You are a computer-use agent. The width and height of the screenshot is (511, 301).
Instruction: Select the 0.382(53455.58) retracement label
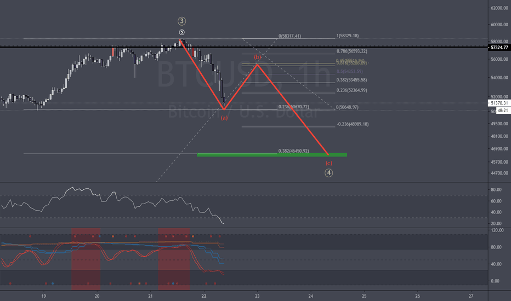[x=351, y=80]
